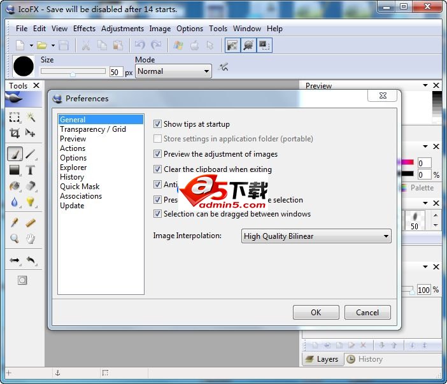
Task: Select the Zoom magnifier tool
Action: tap(15, 239)
